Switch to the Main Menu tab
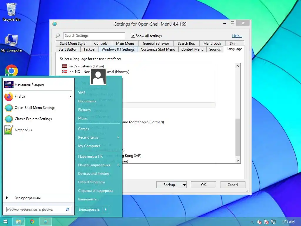This screenshot has height=226, width=301. [125, 44]
